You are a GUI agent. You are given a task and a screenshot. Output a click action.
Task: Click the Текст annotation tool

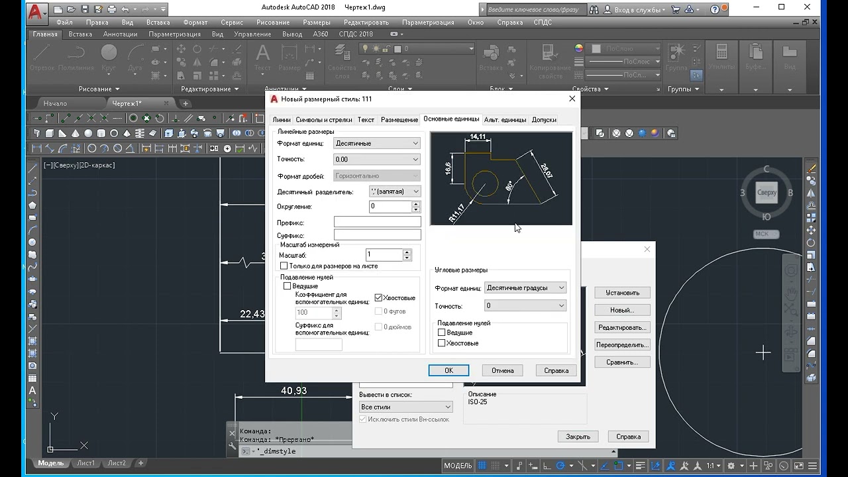262,58
